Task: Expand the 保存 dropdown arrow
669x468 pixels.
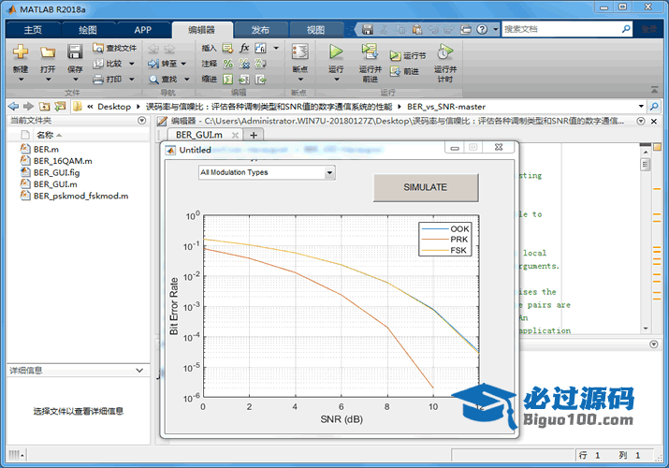Action: pos(75,80)
